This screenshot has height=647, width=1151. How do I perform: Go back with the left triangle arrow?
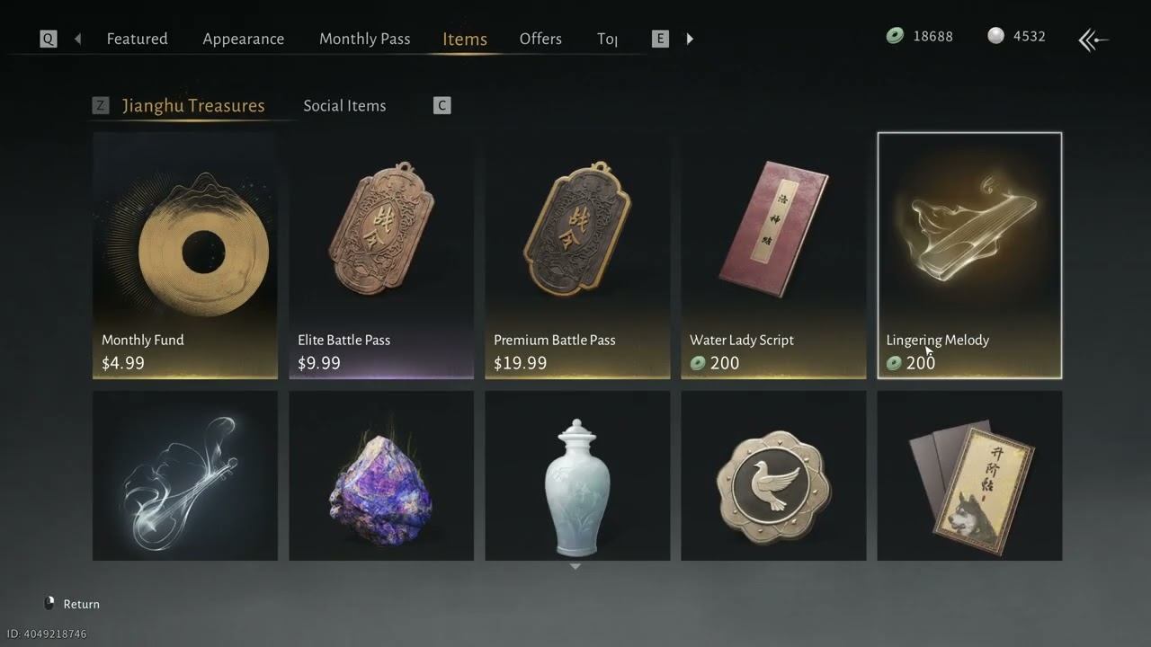77,39
